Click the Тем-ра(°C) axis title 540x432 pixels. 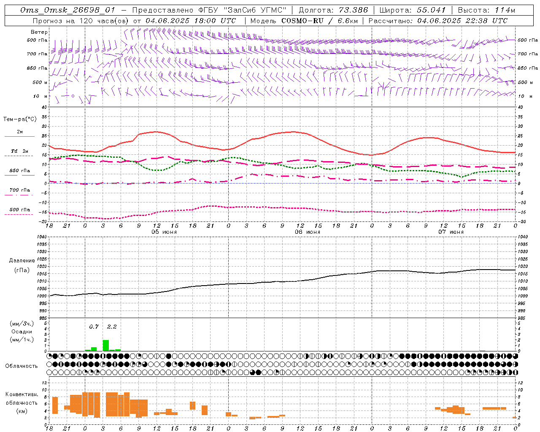tap(20, 119)
